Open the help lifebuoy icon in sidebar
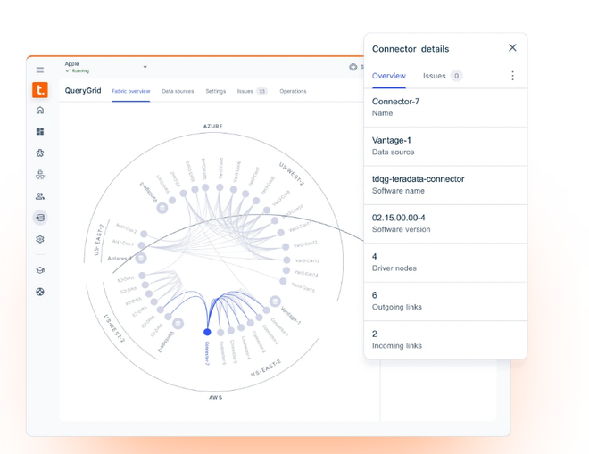Screen dimensions: 589x454 tap(40, 292)
